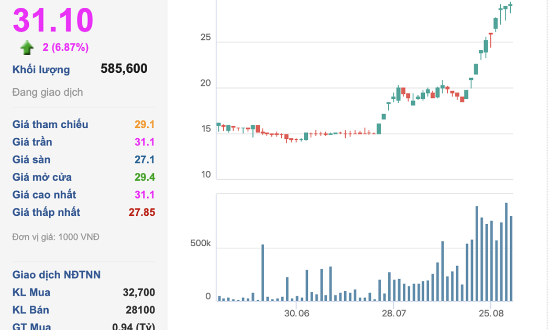Click the KL Bán value 28100
Viewport: 550px width, 330px height.
[x=140, y=310]
